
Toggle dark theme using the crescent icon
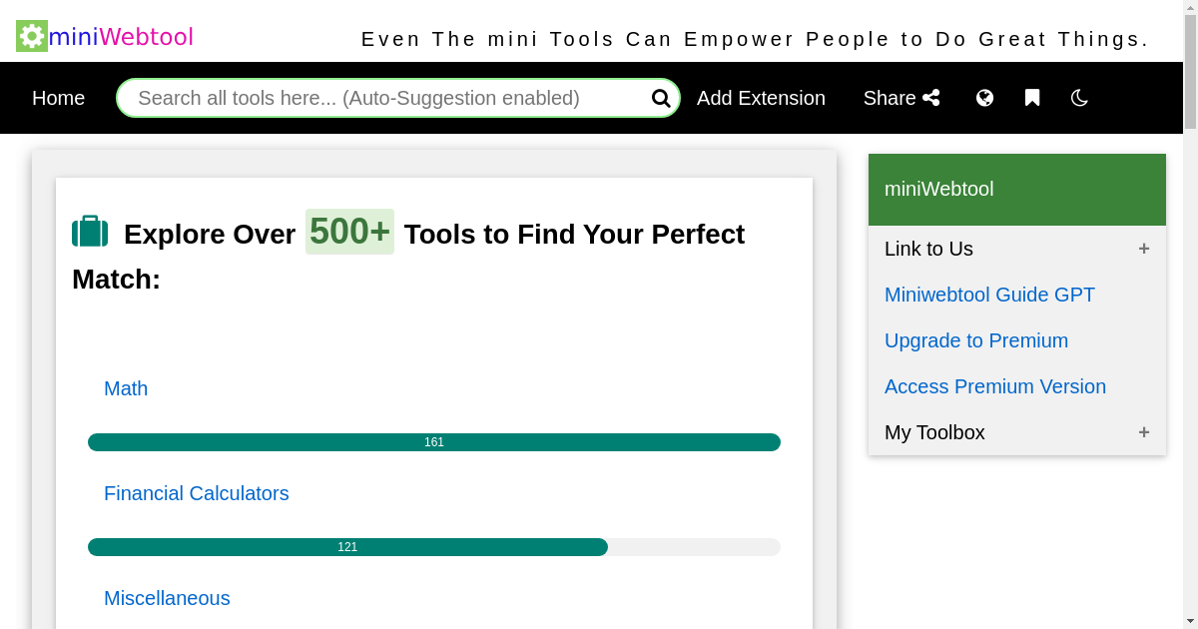click(x=1079, y=98)
